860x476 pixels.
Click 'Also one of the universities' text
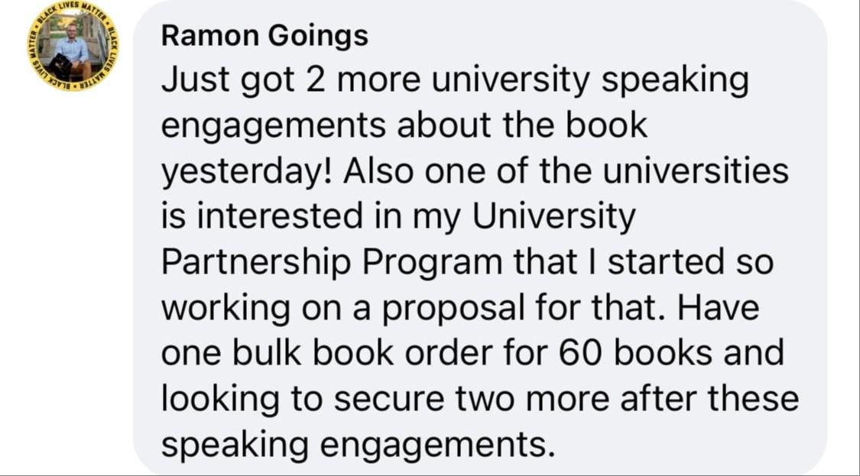pos(566,171)
